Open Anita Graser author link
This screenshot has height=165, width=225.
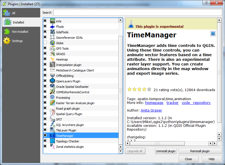point(151,110)
